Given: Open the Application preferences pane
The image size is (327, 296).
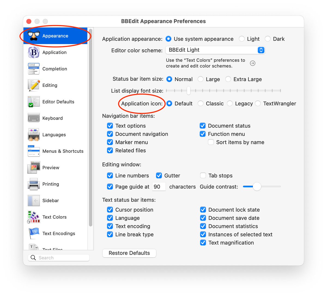Looking at the screenshot, I should coord(56,52).
